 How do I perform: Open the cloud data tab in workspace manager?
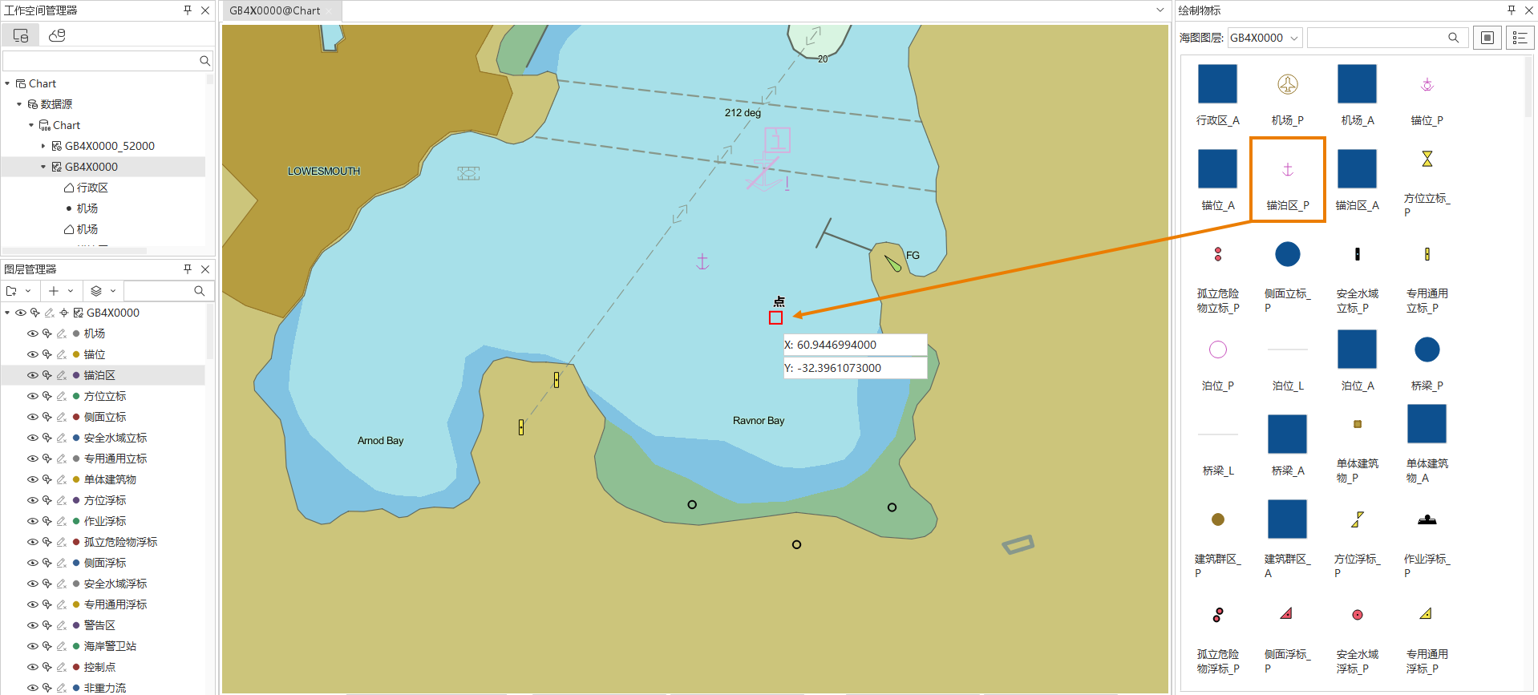click(x=57, y=35)
